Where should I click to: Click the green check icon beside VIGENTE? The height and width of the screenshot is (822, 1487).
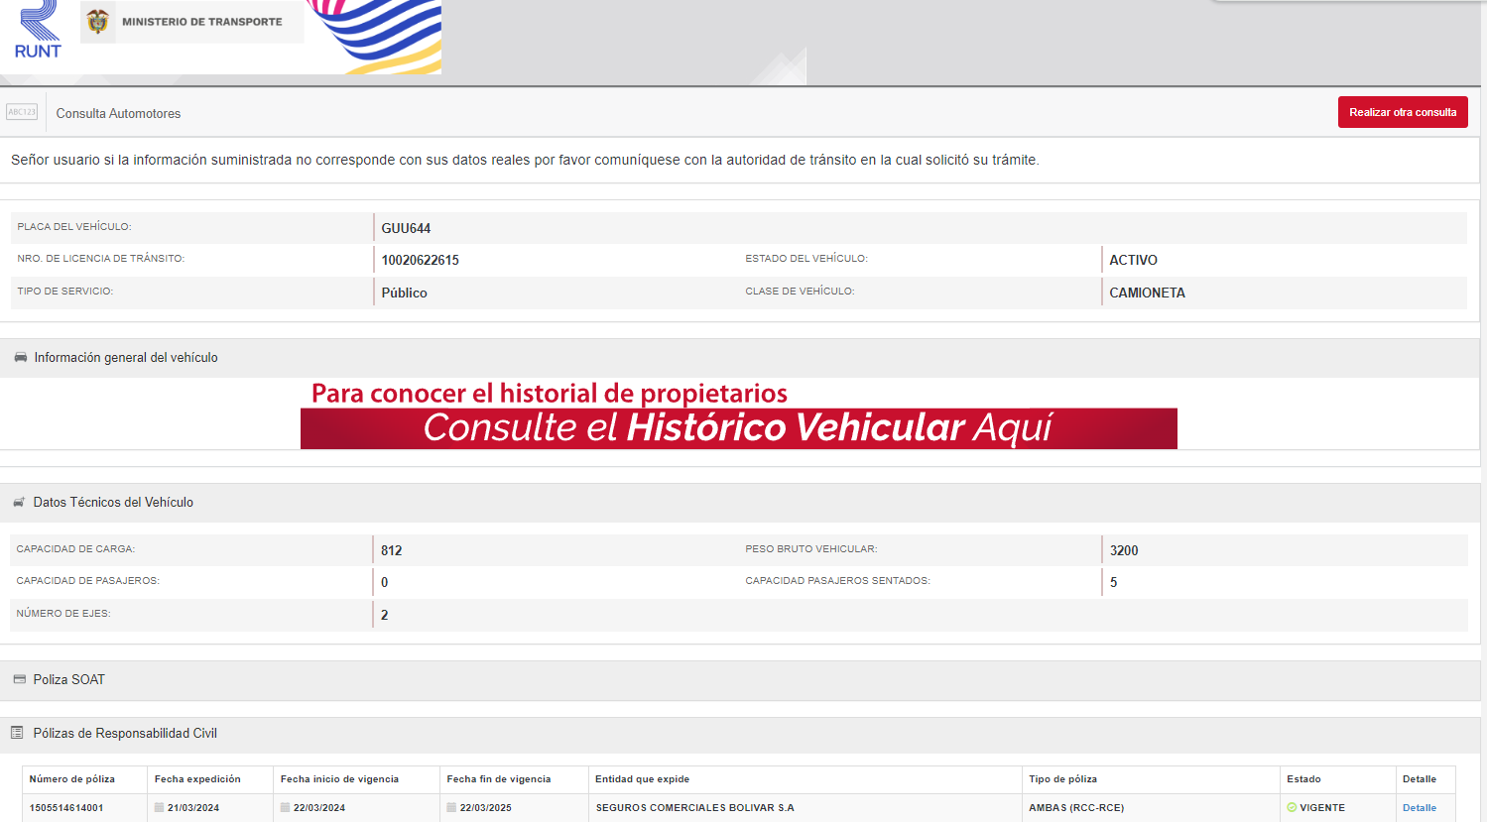pos(1292,807)
